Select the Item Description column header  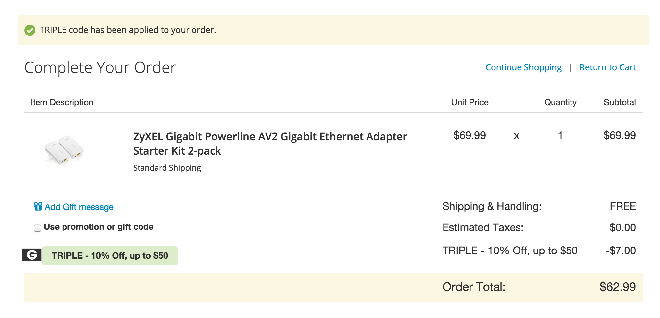coord(62,102)
